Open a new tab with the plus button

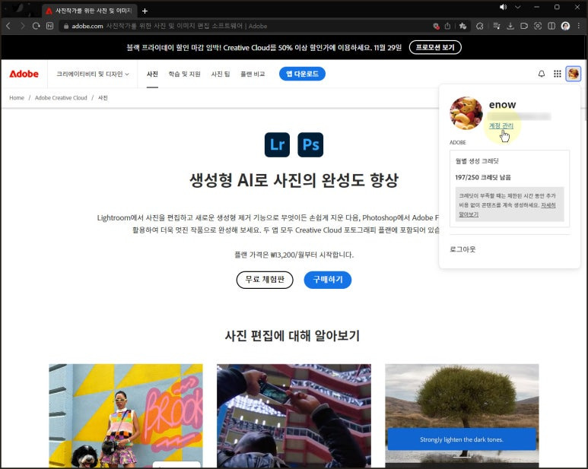[x=145, y=11]
